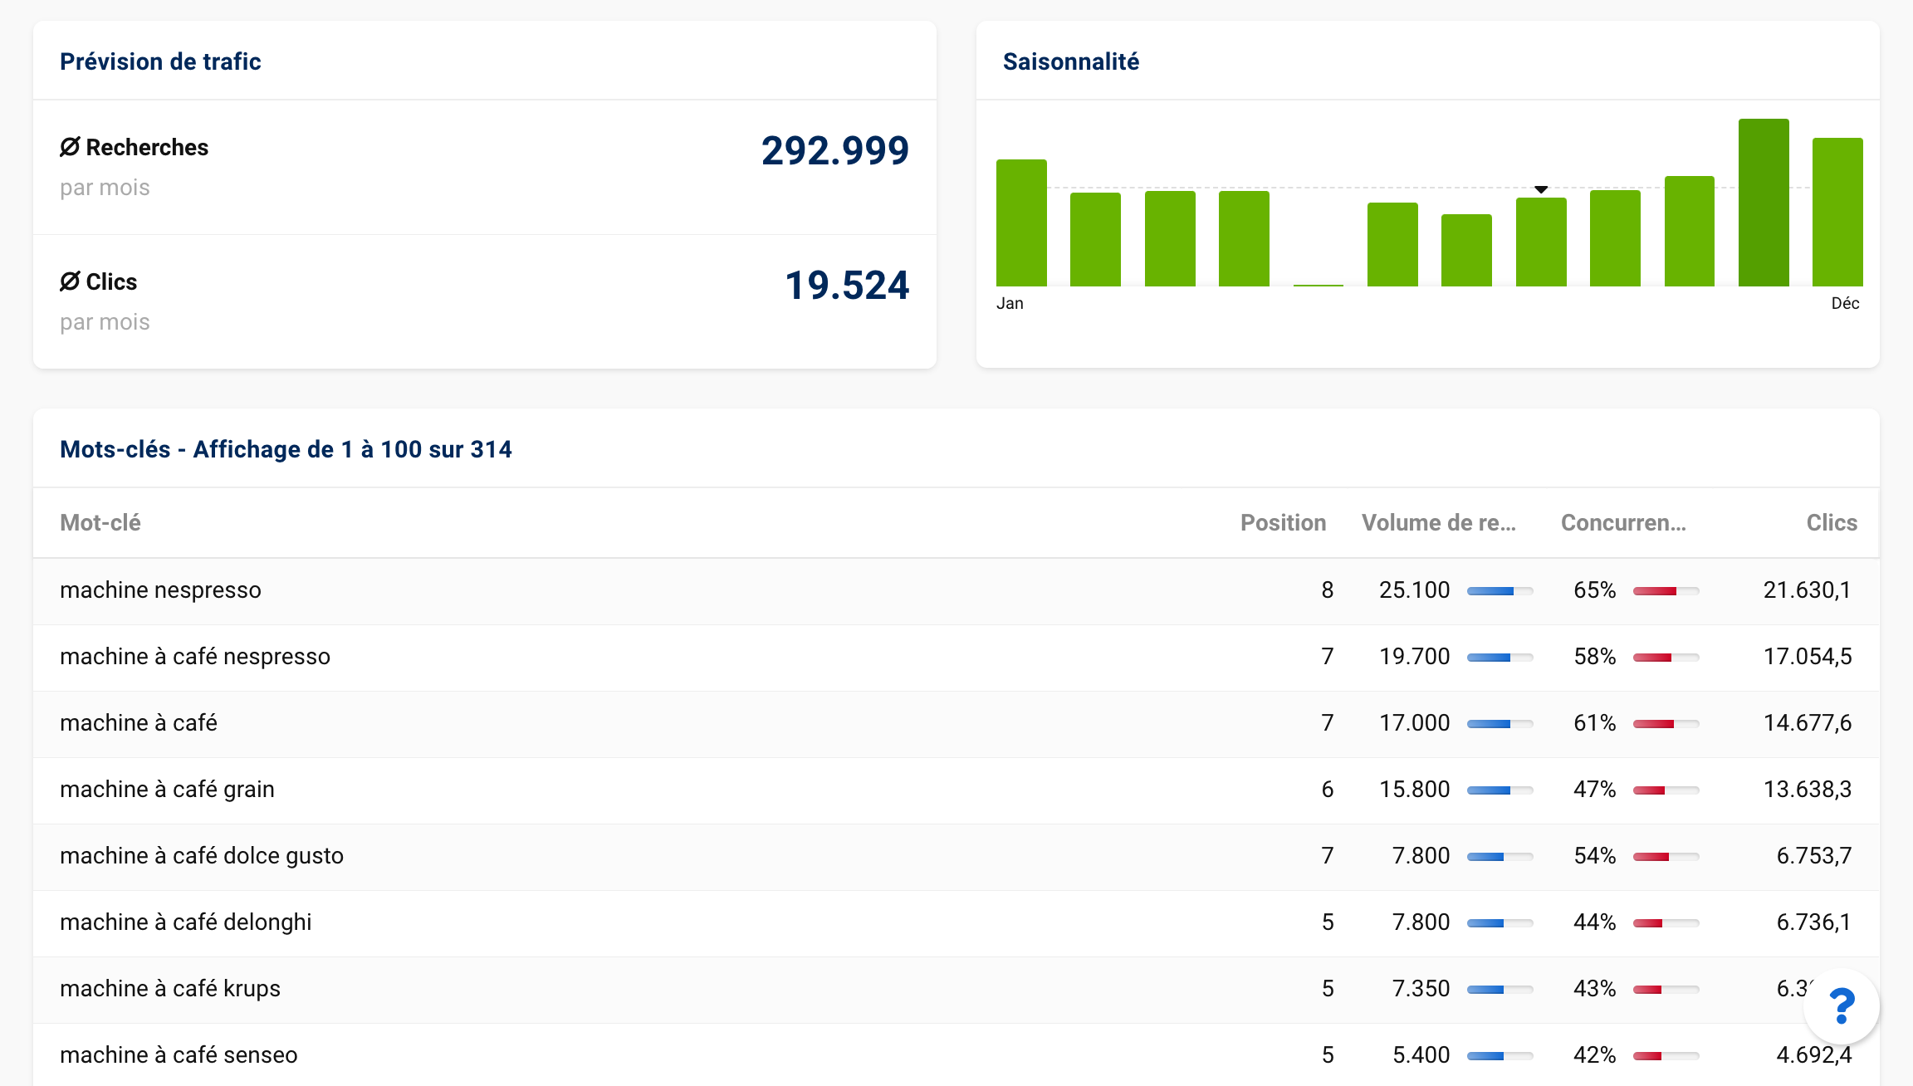Viewport: 1913px width, 1086px height.
Task: Click position 6 for machine à café grain
Action: click(1328, 789)
